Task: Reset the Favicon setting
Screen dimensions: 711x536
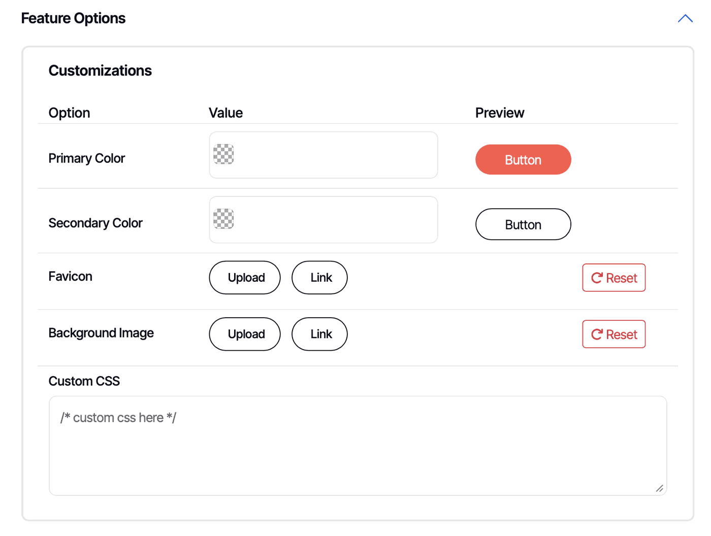Action: [x=614, y=278]
